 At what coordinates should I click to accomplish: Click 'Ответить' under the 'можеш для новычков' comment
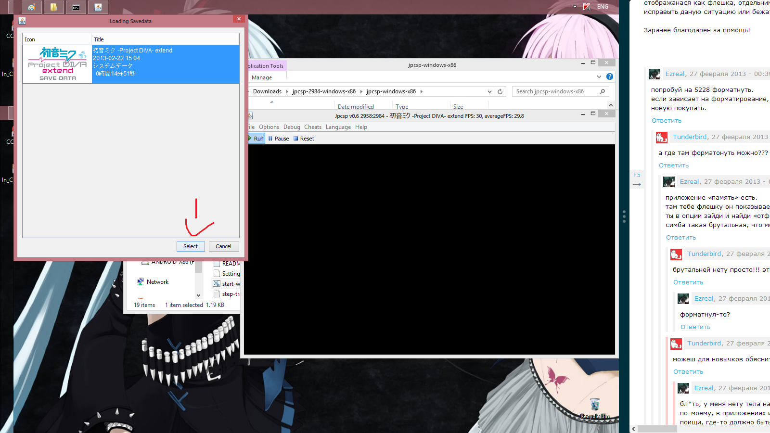pos(688,372)
